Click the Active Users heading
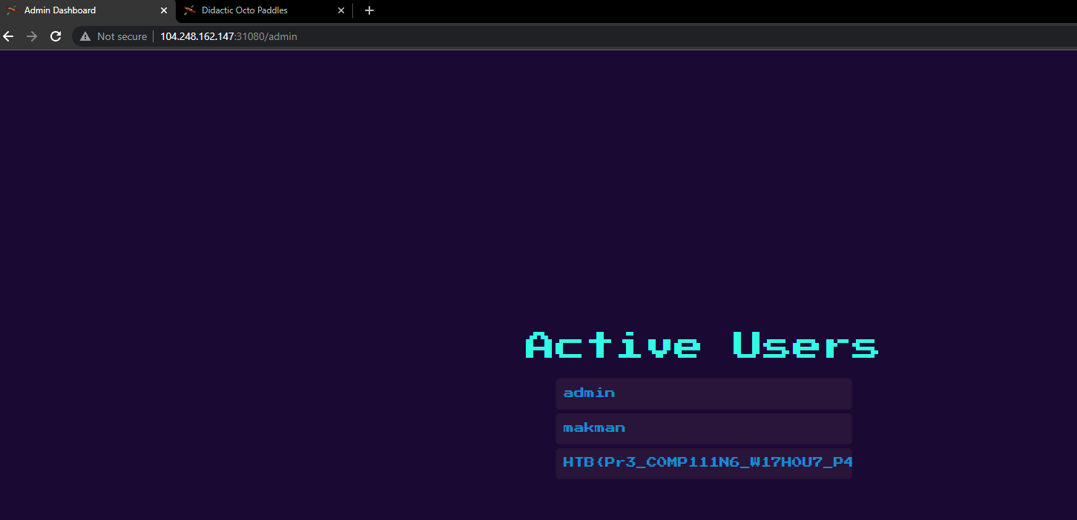This screenshot has width=1077, height=520. point(702,346)
